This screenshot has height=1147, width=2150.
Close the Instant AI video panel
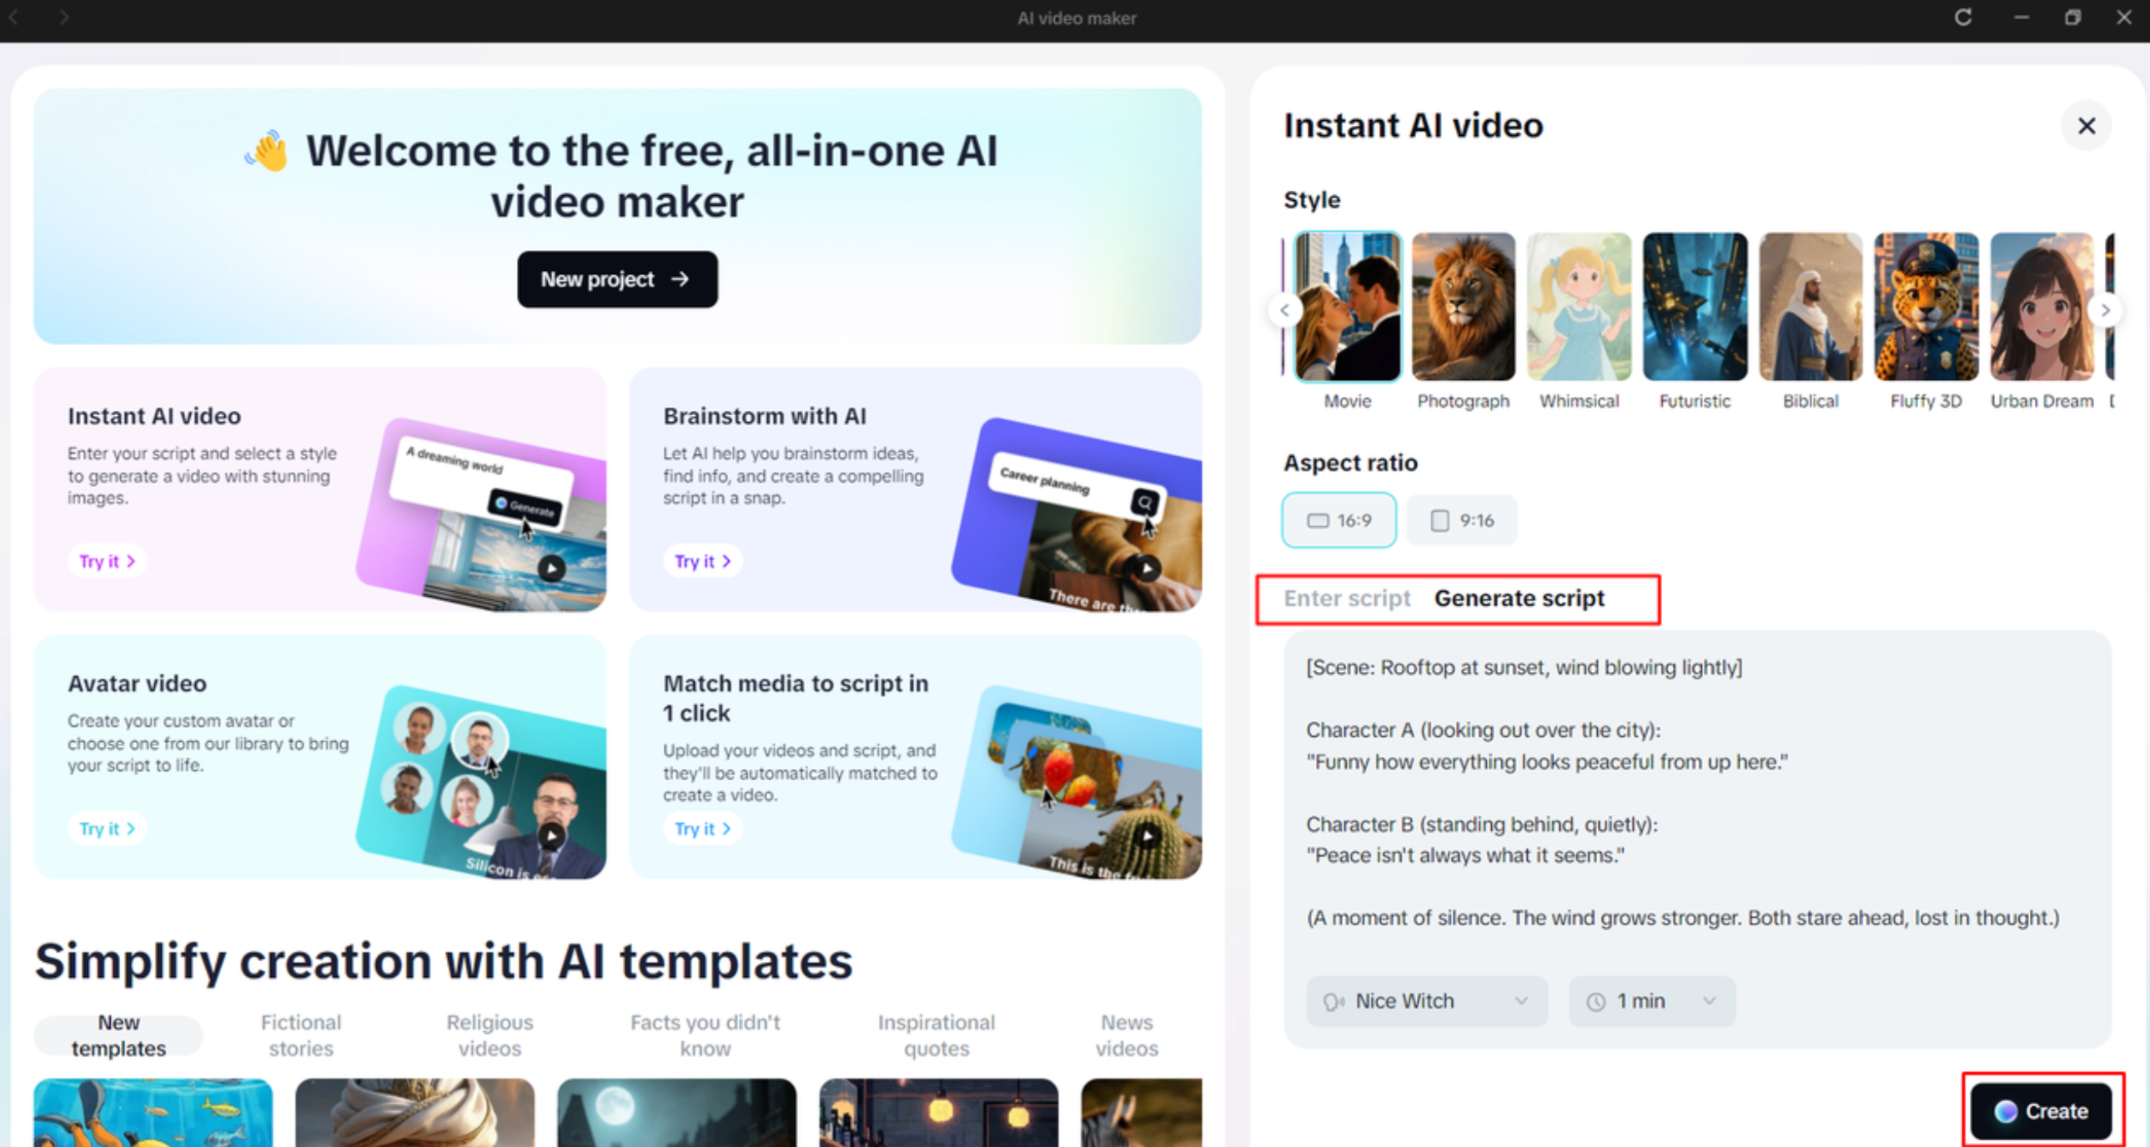click(x=2086, y=125)
